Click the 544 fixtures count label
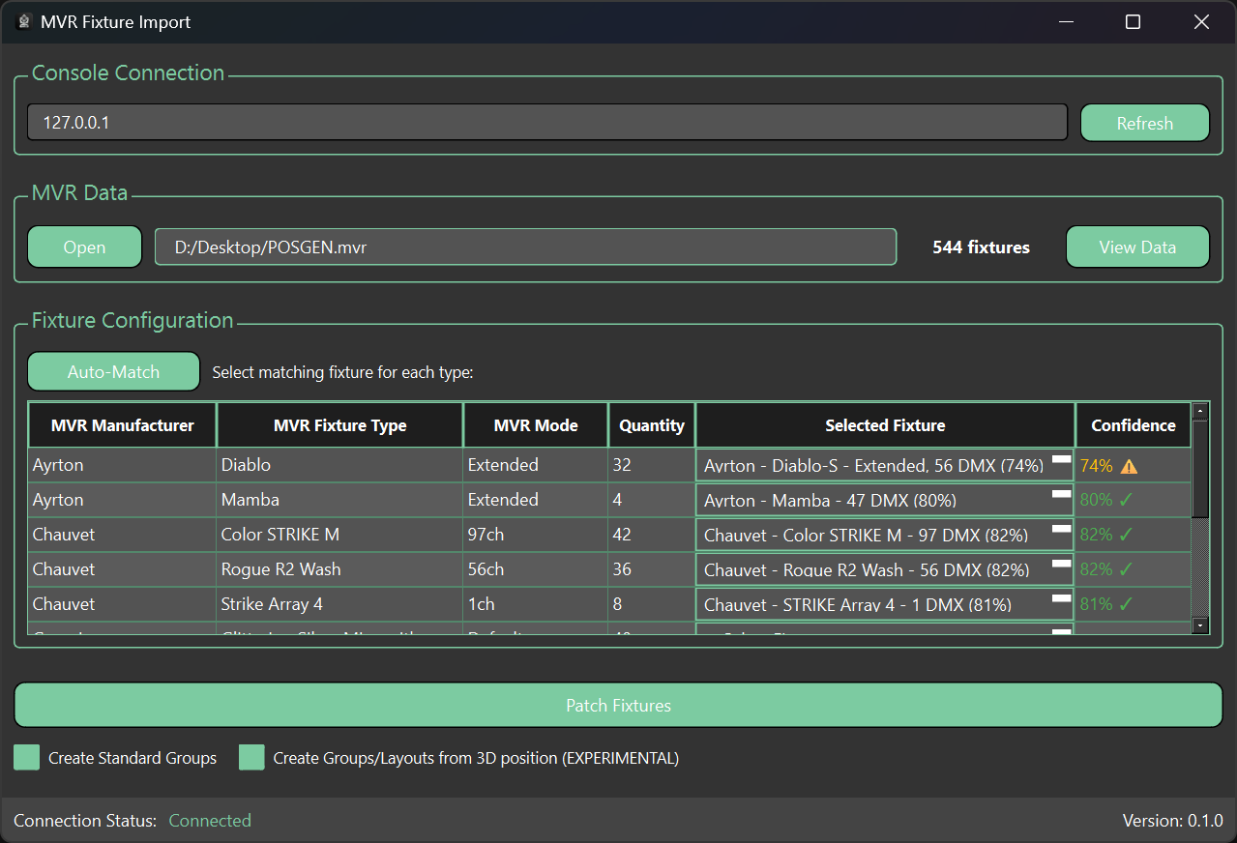 coord(981,247)
